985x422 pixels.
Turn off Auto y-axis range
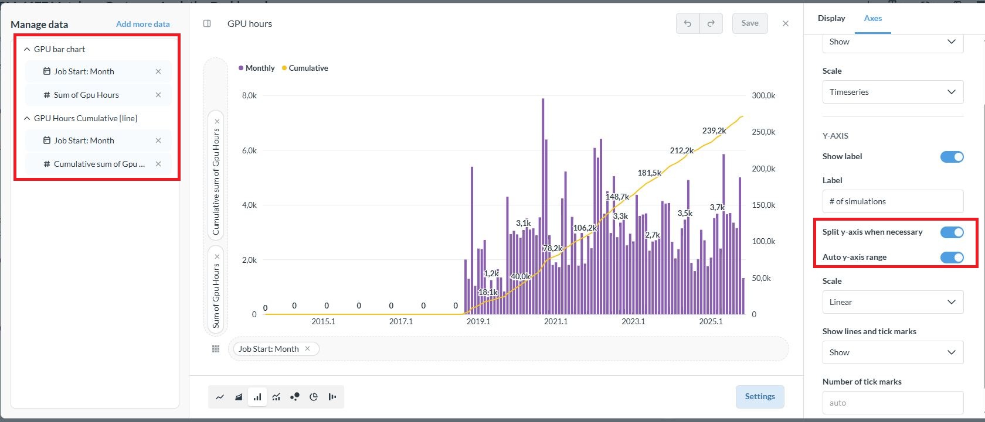click(x=951, y=258)
